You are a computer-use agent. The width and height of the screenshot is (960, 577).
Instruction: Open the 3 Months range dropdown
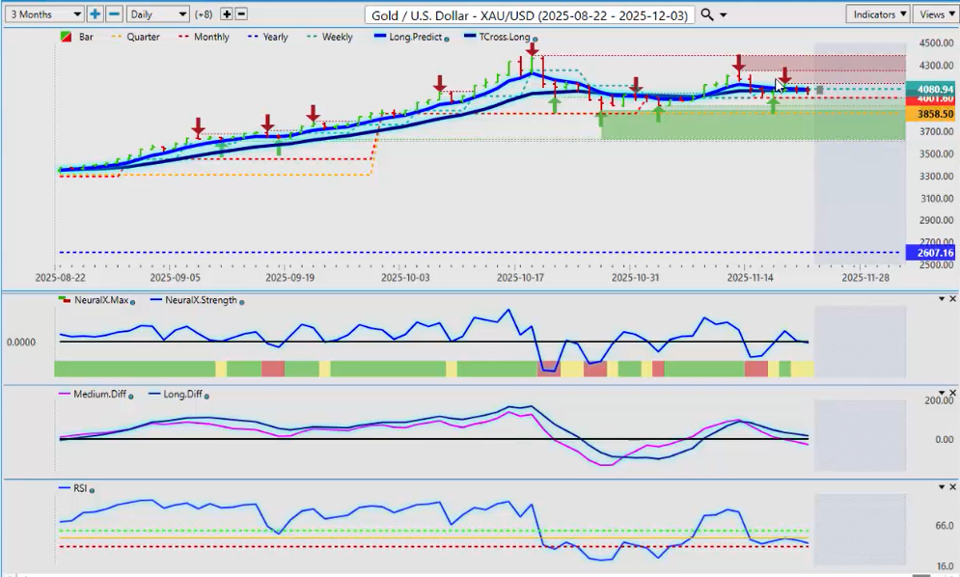(x=43, y=14)
